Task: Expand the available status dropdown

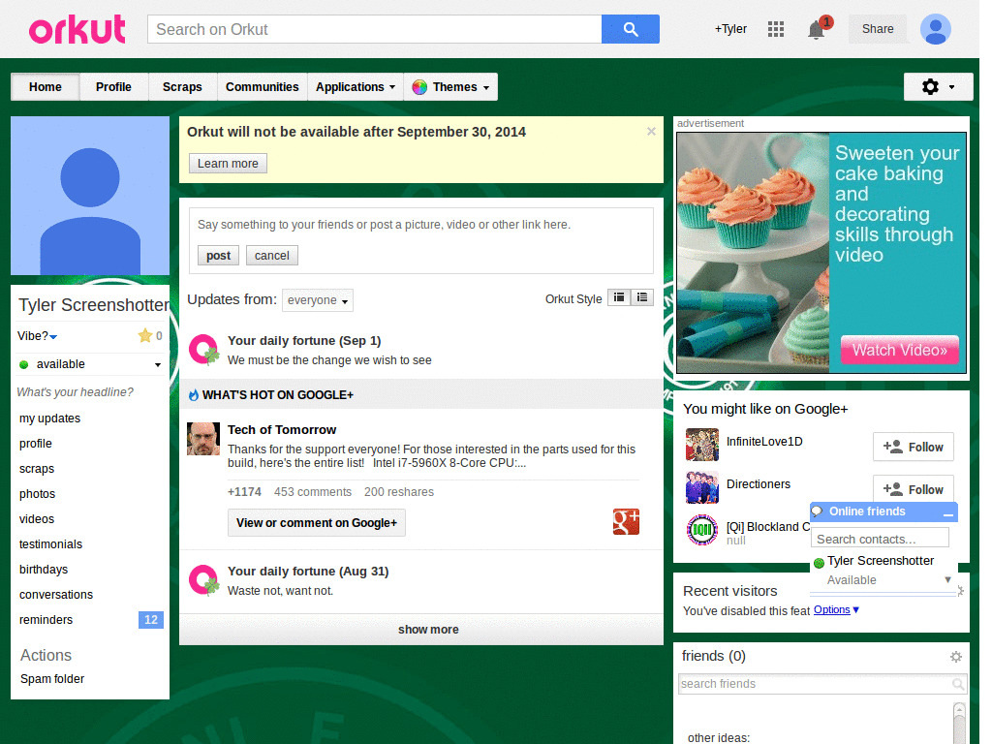Action: [x=158, y=365]
